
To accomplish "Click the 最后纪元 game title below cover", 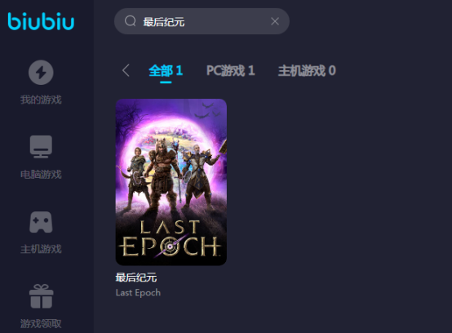I will click(136, 277).
